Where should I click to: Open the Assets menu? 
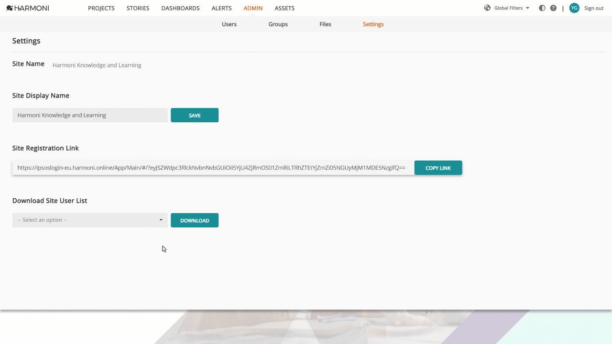[x=284, y=8]
